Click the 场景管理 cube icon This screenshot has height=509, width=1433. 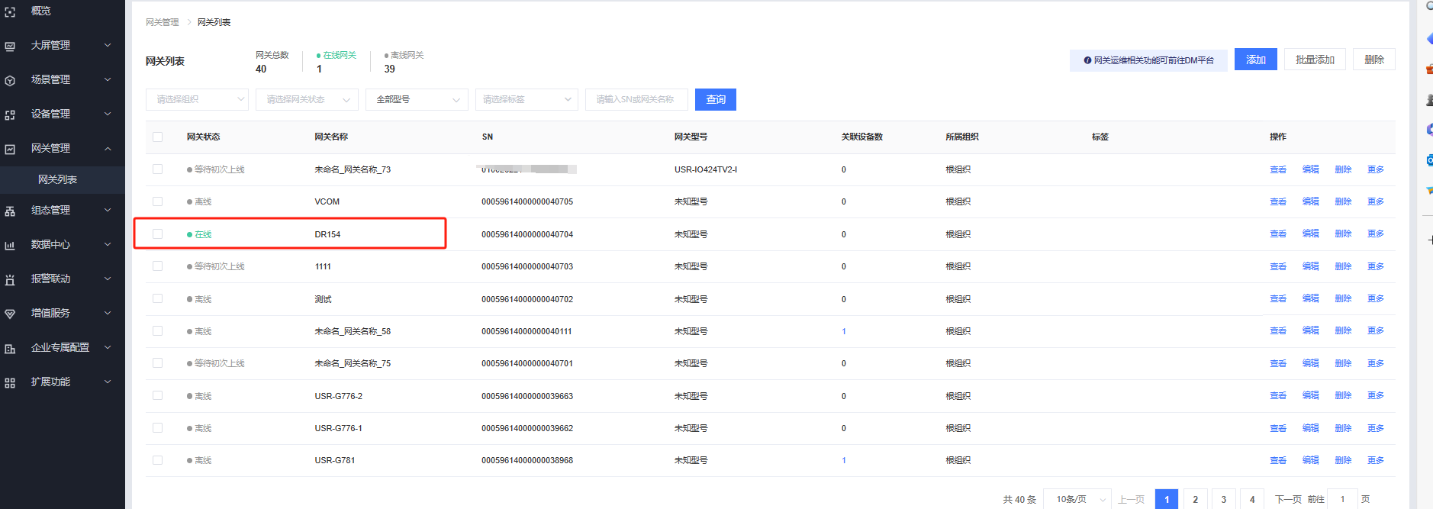[x=10, y=80]
